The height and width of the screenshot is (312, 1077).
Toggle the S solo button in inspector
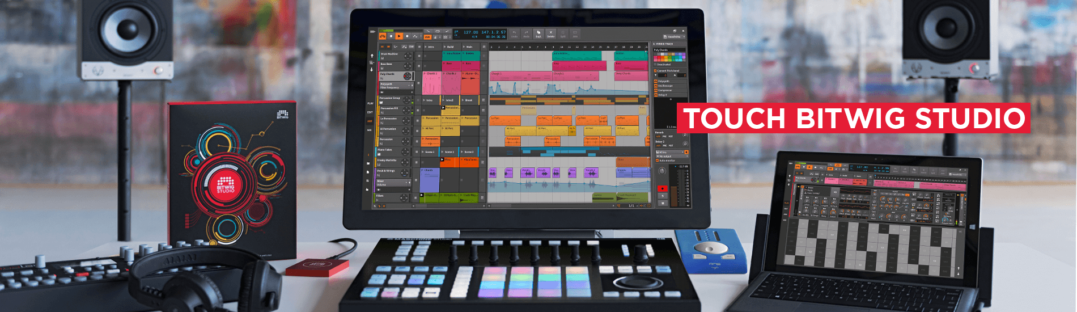point(663,196)
